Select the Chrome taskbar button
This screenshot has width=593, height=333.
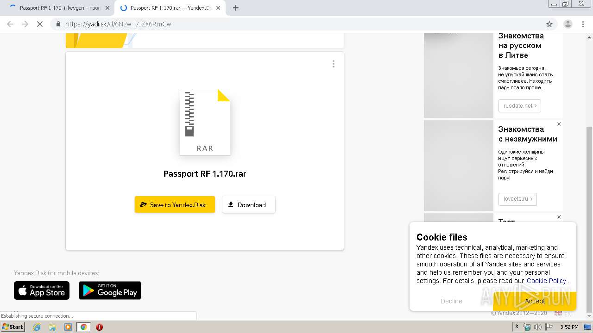(x=83, y=327)
